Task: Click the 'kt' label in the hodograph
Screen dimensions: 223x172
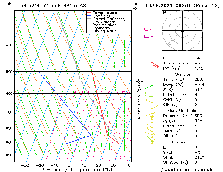Action: 165,13
